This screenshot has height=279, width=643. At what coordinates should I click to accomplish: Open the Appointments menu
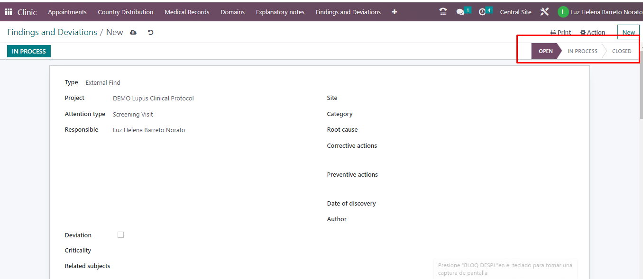[67, 12]
